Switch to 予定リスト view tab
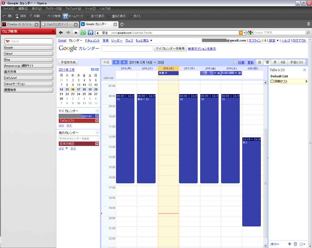This screenshot has height=248, width=312. point(296,62)
